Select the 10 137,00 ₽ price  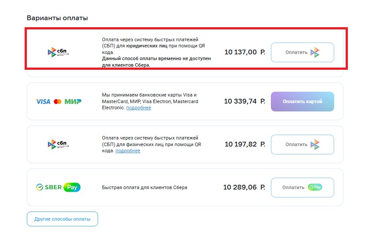tap(245, 52)
